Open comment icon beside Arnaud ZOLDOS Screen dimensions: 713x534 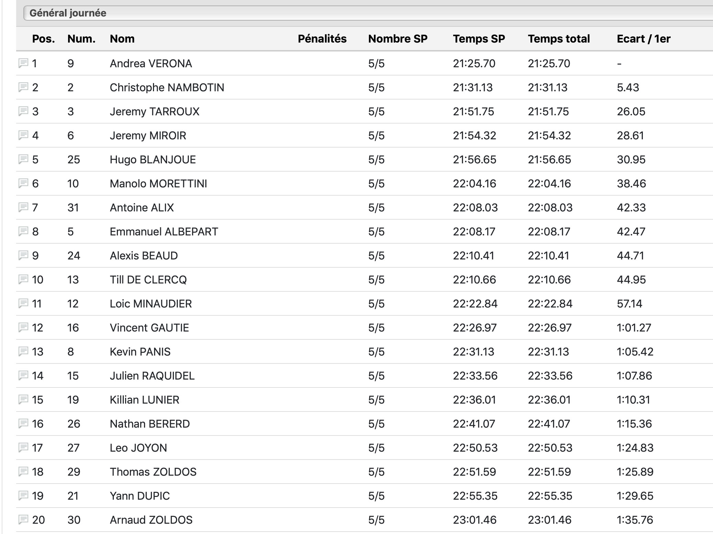point(23,520)
